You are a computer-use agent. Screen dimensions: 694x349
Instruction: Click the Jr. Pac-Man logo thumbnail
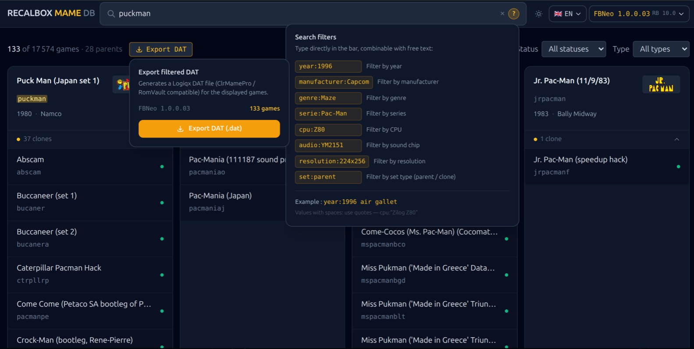(661, 84)
